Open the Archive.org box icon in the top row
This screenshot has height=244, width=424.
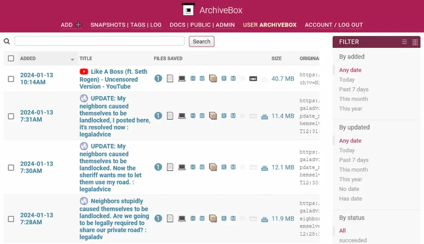213,78
